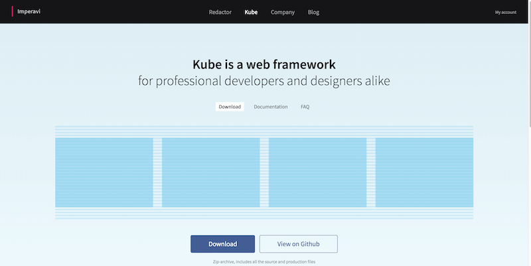Click the 'Kube is a web framework' heading
The width and height of the screenshot is (531, 266).
coord(264,64)
